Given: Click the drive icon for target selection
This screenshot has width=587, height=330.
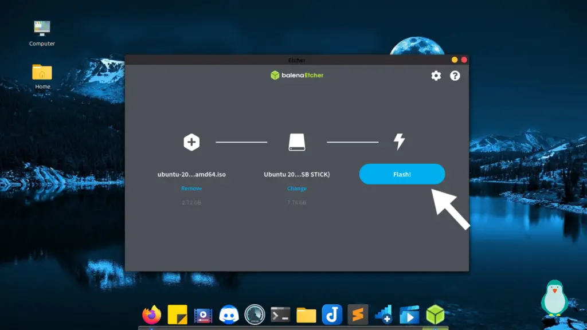Looking at the screenshot, I should click(x=297, y=142).
